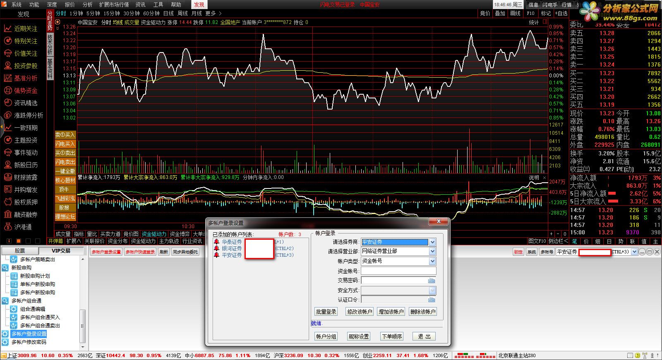This screenshot has height=360, width=662.
Task: Switch to VIP交易 tab
Action: point(61,251)
